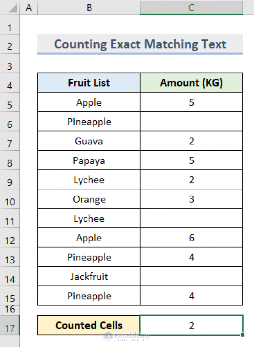Viewport: 254px width, 347px height.
Task: Select column C header
Action: (191, 8)
